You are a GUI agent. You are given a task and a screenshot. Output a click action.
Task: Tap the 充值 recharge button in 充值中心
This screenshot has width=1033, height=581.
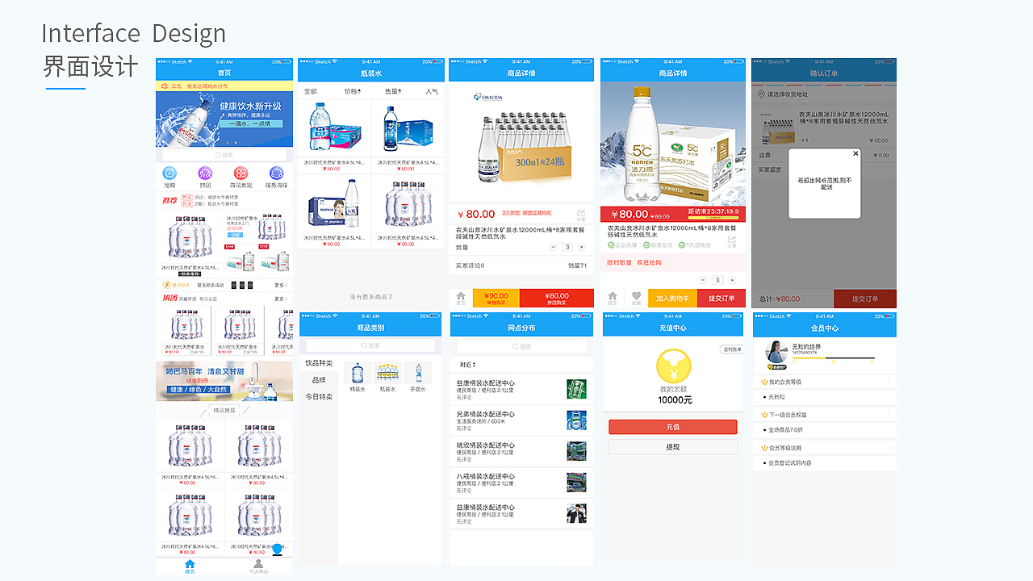coord(672,427)
